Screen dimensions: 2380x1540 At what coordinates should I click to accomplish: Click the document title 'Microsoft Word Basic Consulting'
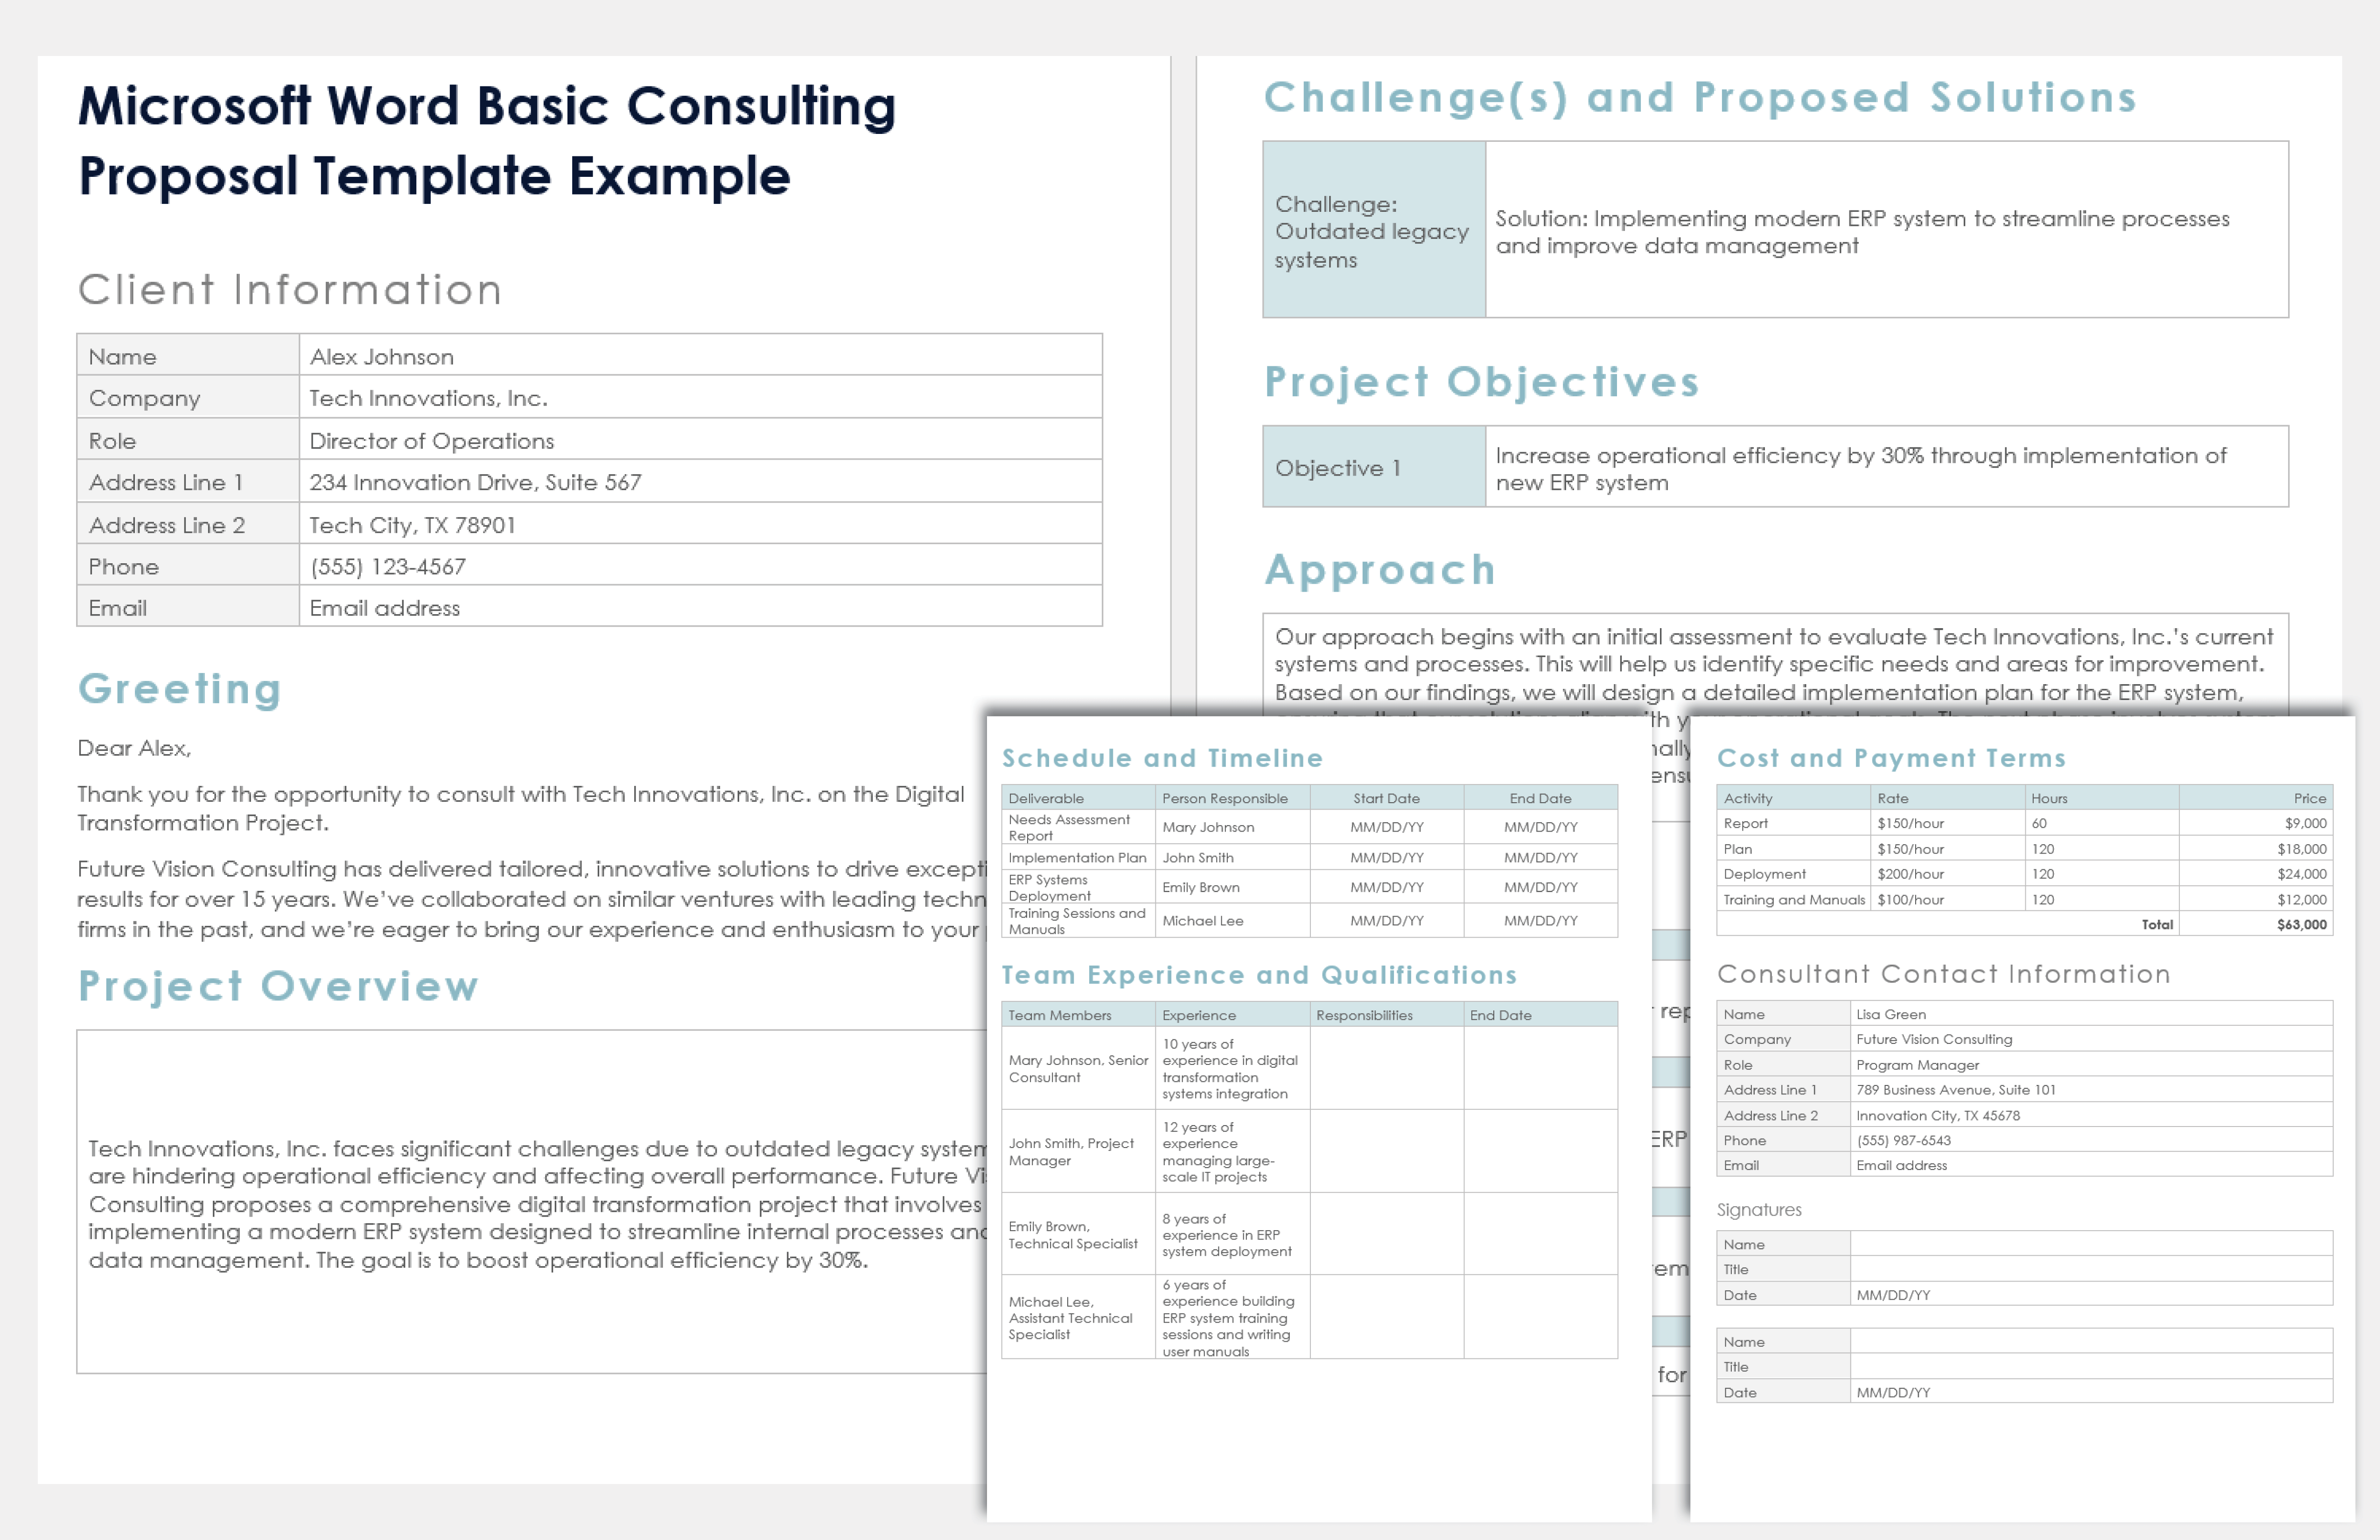click(487, 106)
